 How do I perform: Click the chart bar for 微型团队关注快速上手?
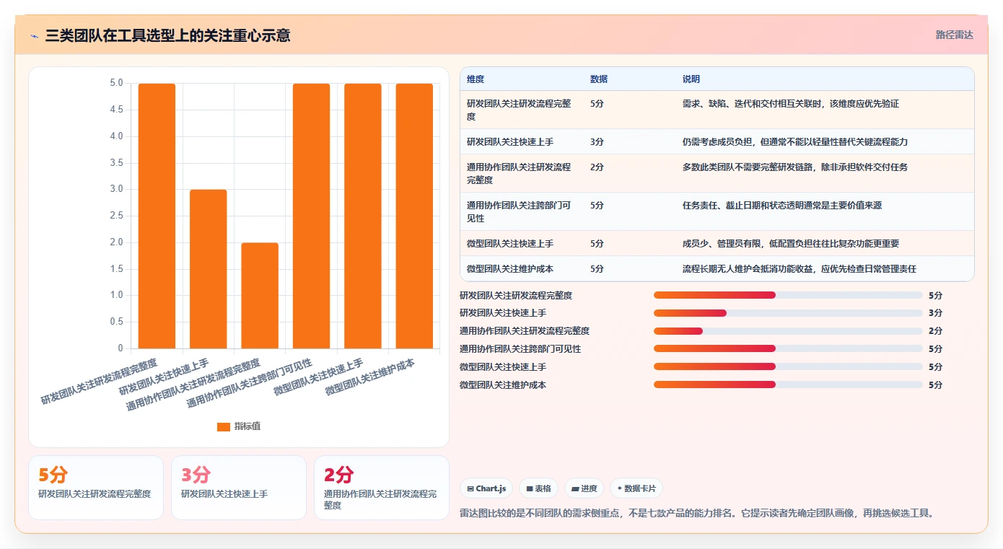pos(363,216)
